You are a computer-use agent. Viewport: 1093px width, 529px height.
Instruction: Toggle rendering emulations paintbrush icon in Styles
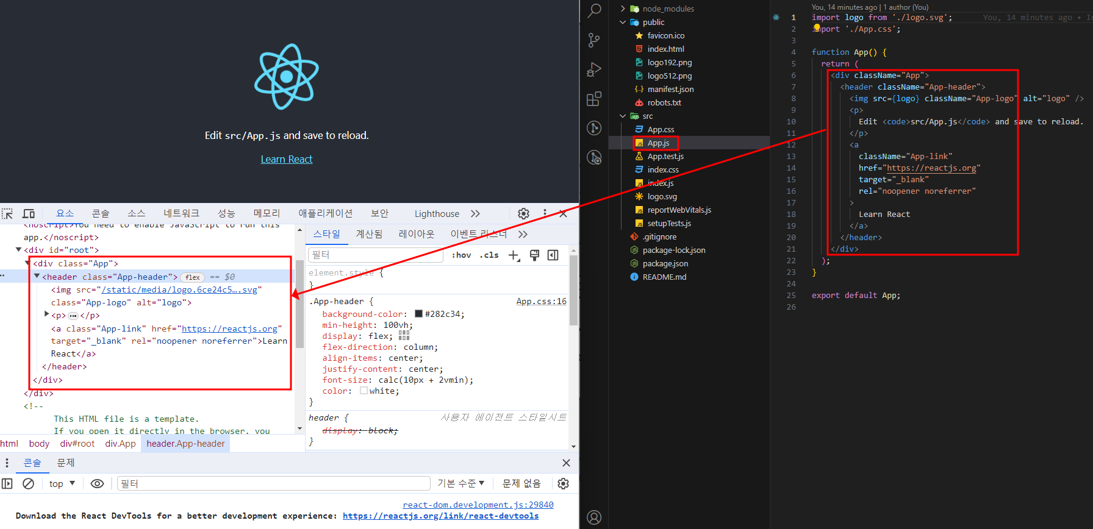(534, 255)
